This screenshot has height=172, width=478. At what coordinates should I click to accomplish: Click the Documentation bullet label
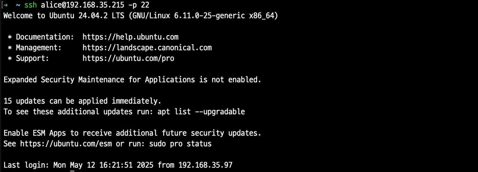click(45, 37)
